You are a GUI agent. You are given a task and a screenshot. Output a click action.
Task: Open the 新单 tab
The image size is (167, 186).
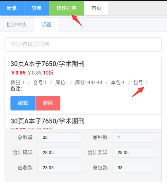click(x=12, y=8)
